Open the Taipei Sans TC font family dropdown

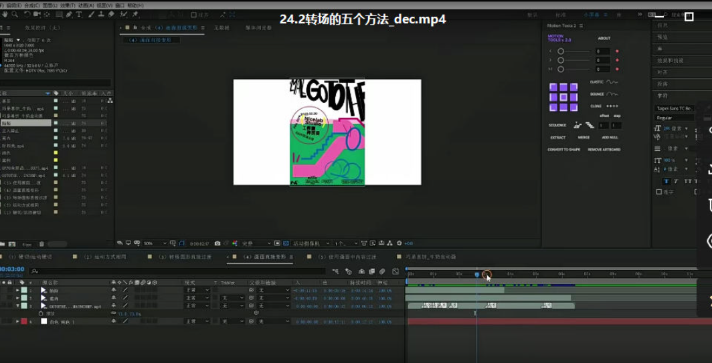(675, 108)
